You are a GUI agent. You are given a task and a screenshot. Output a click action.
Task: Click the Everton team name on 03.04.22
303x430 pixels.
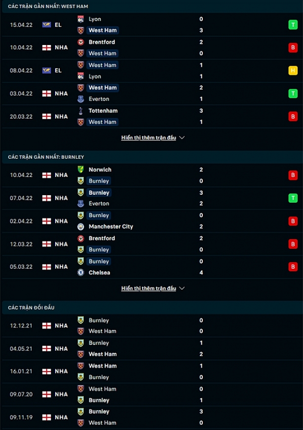coord(99,99)
